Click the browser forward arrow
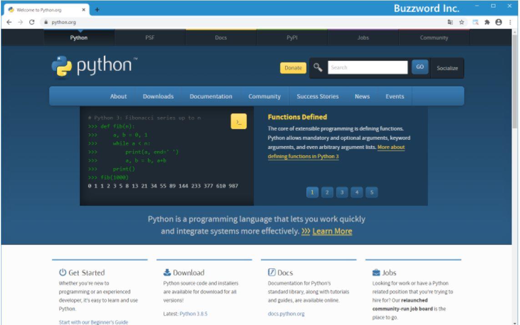This screenshot has width=520, height=325. (x=20, y=22)
